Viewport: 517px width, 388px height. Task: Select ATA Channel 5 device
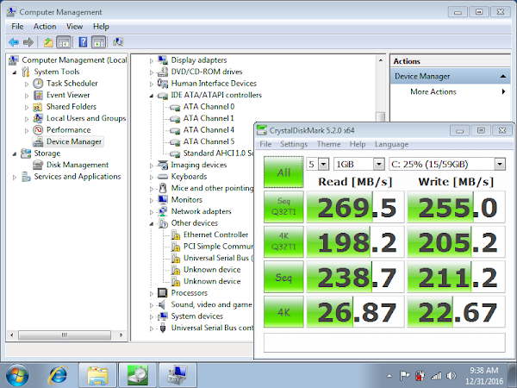click(x=209, y=141)
